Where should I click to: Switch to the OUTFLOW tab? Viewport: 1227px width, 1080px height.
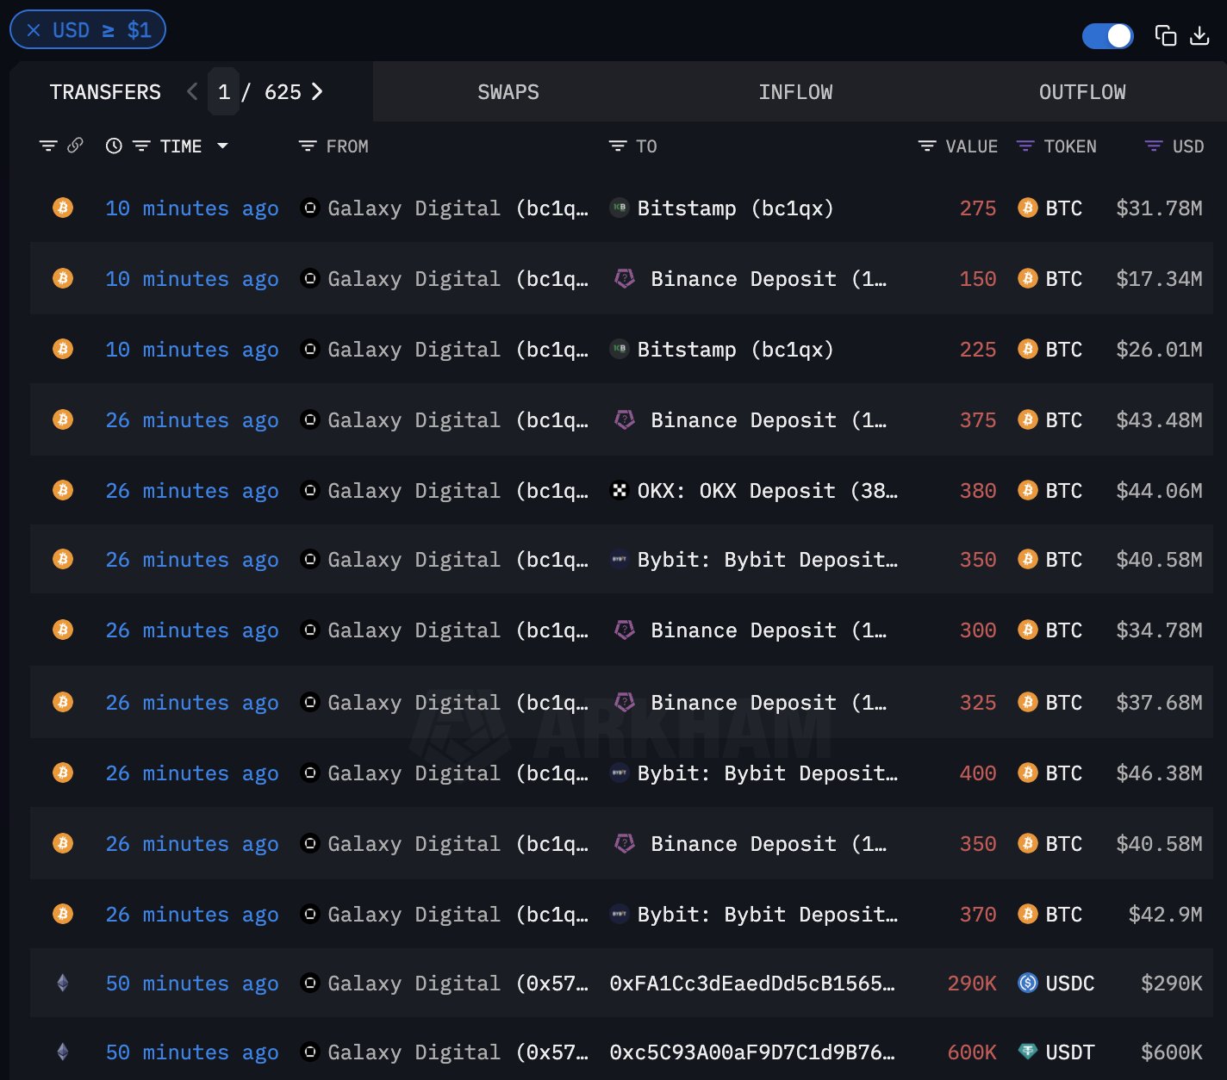1082,92
